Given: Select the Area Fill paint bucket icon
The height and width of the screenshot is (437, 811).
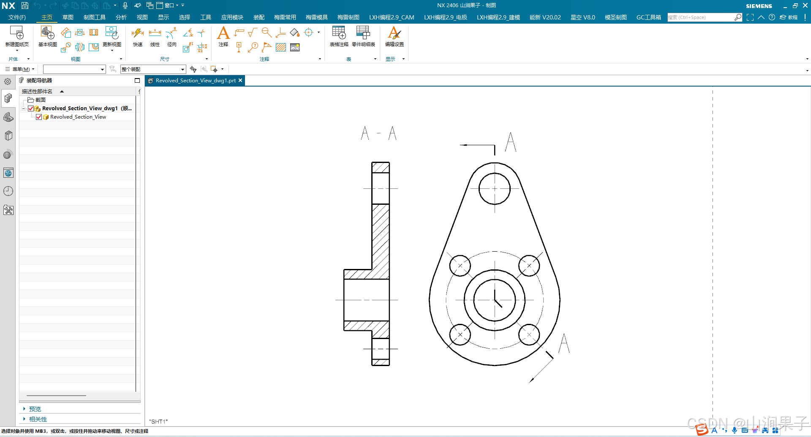Looking at the screenshot, I should pyautogui.click(x=295, y=33).
